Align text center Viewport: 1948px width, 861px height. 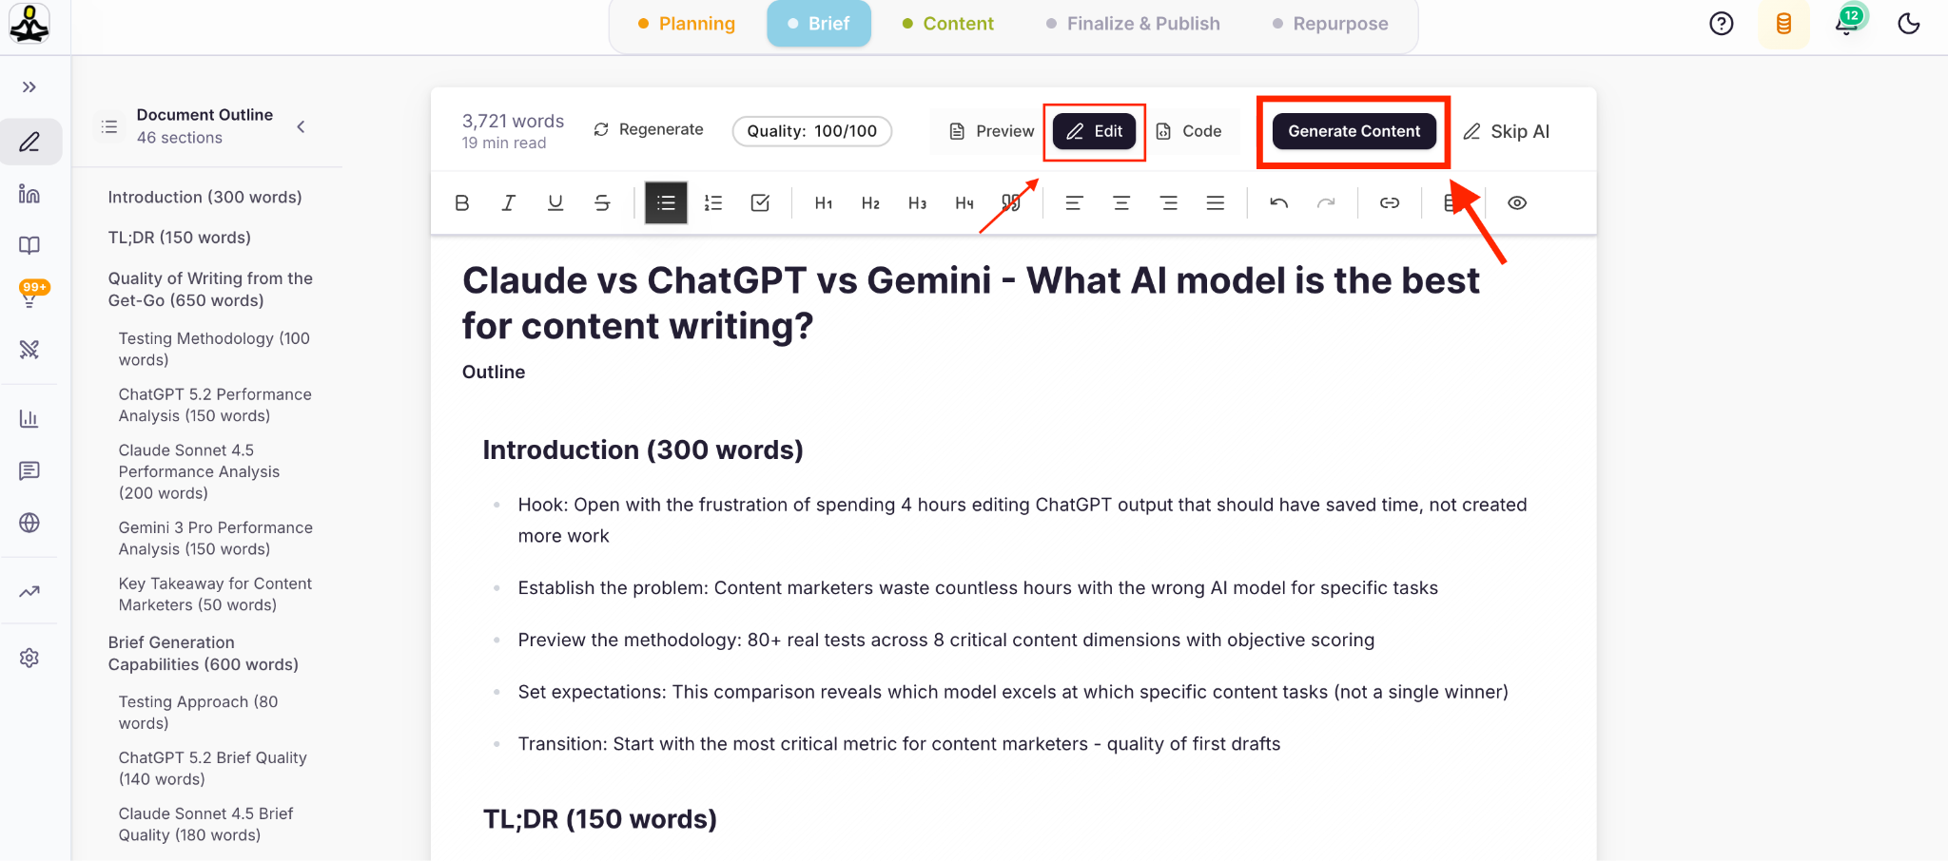click(1121, 202)
